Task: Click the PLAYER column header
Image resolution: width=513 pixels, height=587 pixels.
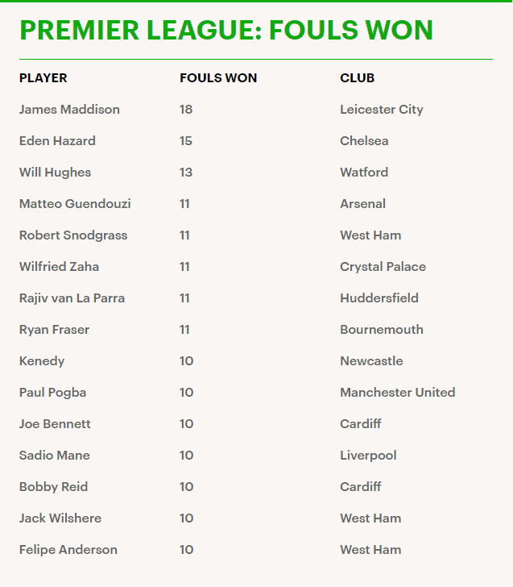Action: coord(43,78)
